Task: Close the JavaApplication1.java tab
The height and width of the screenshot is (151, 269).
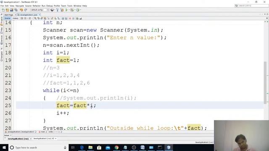Action: tap(39, 15)
